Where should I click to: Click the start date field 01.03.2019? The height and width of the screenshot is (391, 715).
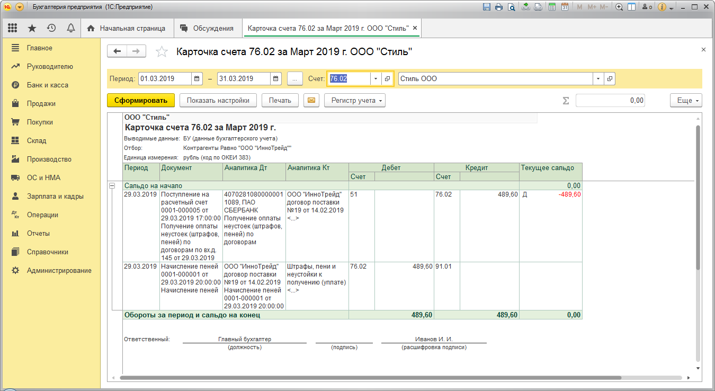pyautogui.click(x=165, y=78)
